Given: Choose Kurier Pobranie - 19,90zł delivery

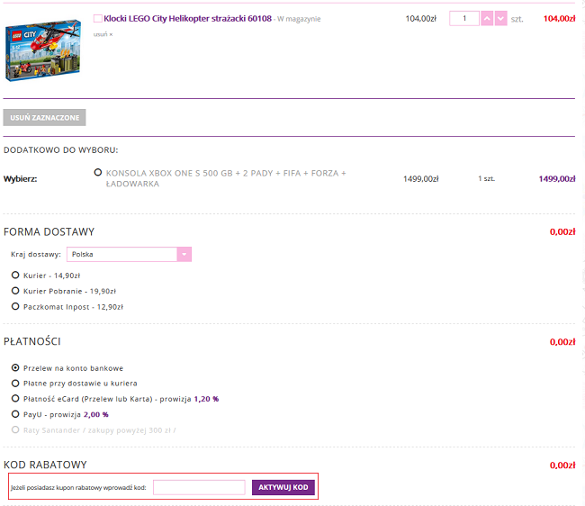Looking at the screenshot, I should point(15,291).
